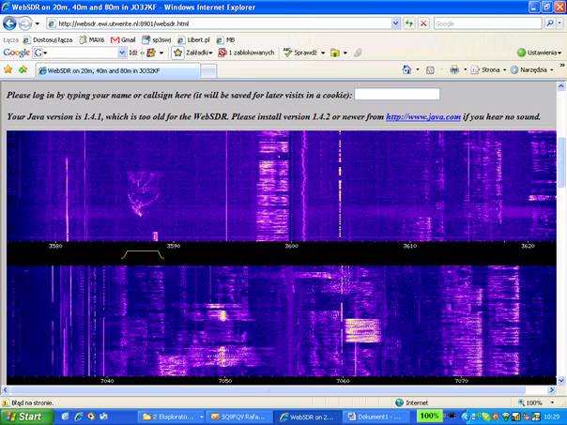Click the Print icon in the command bar
Viewport: 567px width, 425px height.
[454, 69]
